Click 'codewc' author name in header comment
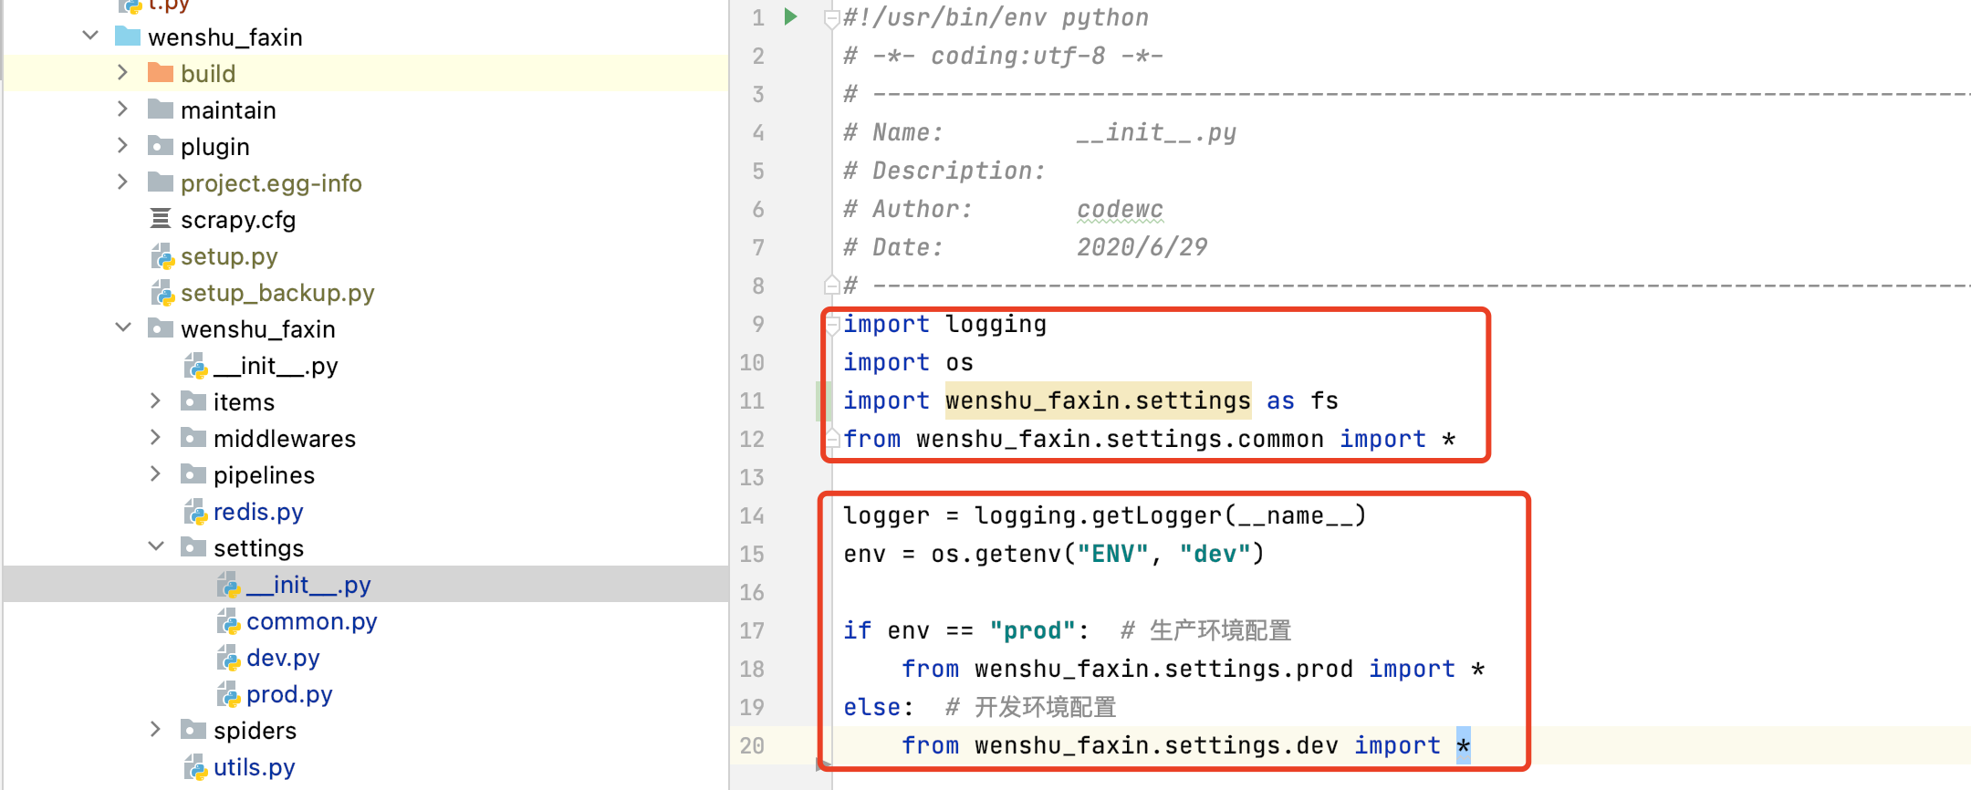 click(1120, 209)
